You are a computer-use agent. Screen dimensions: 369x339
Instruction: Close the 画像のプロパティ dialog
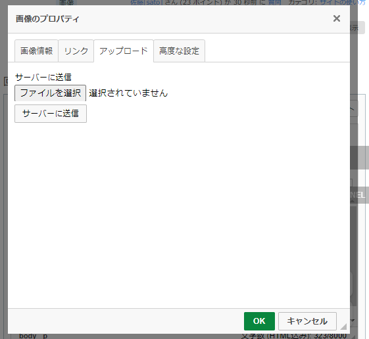(x=337, y=18)
